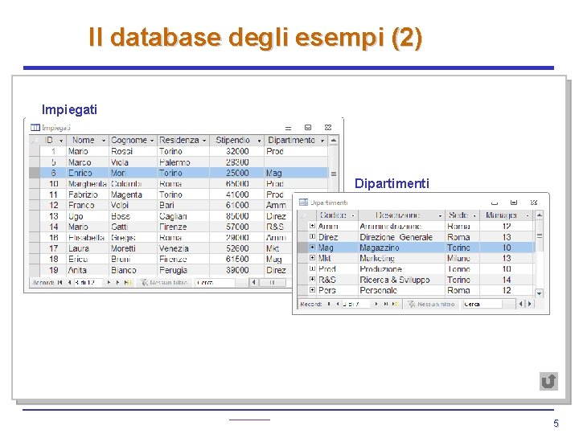579x434 pixels.
Task: Go to previous record in Dipartimenti navigator
Action: [x=338, y=304]
